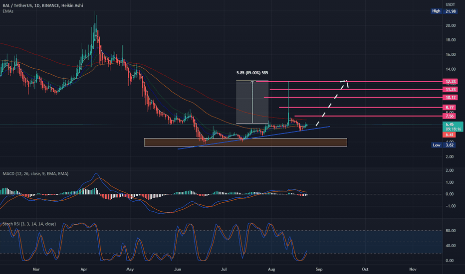Click the Sep date on time axis

tap(319, 269)
